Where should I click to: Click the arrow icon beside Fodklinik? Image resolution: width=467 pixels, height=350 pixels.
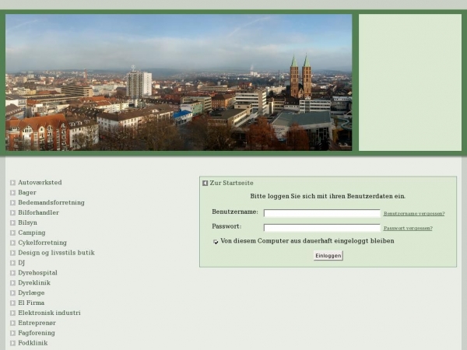[12, 343]
